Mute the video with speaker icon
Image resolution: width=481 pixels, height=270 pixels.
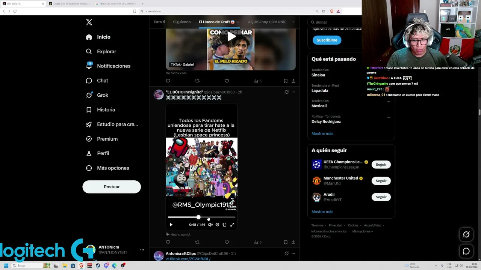coord(210,225)
